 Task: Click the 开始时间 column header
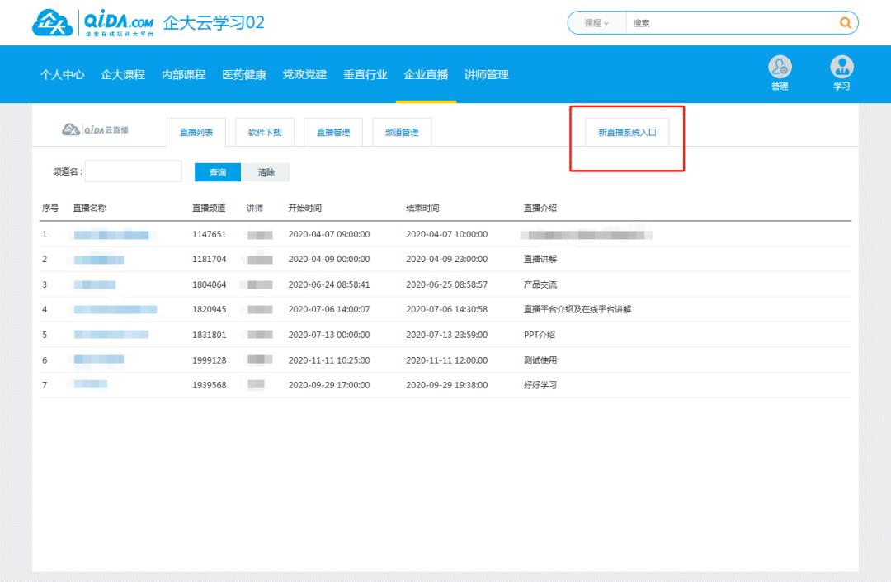coord(304,209)
